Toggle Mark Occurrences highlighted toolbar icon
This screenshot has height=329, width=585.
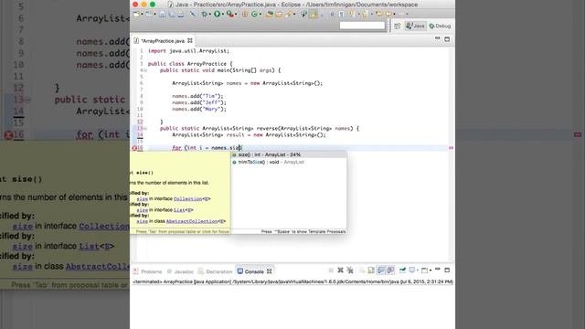tap(314, 15)
